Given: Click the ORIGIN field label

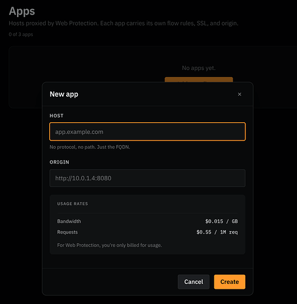Looking at the screenshot, I should (60, 162).
